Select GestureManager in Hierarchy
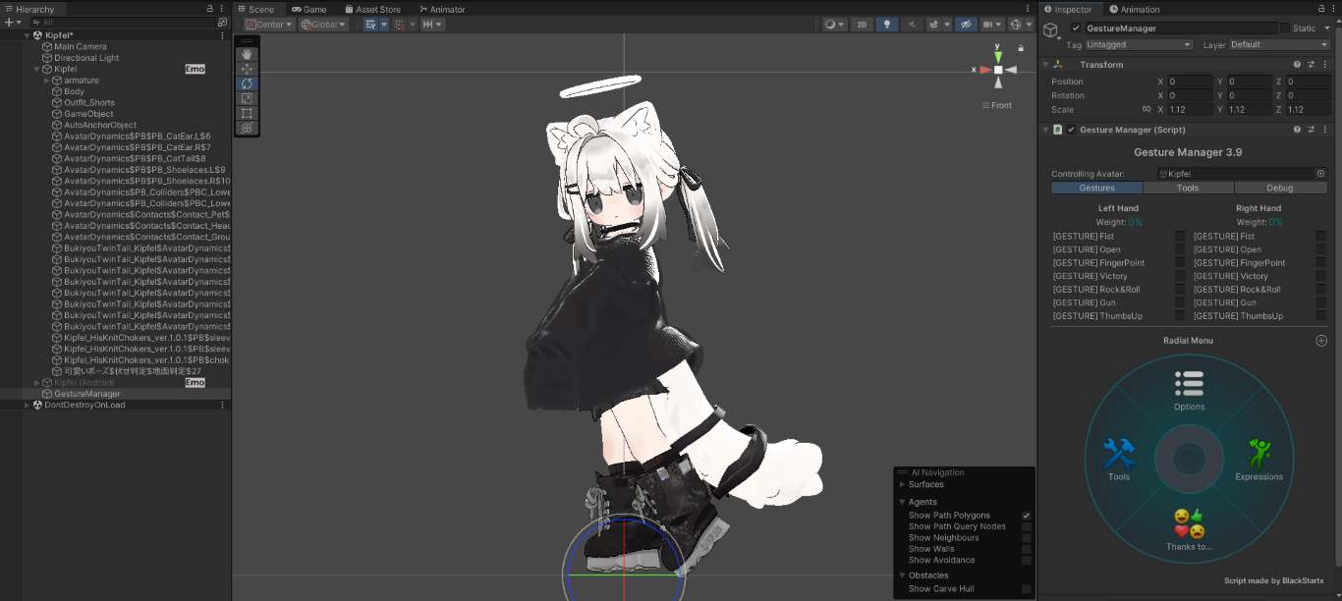1342x601 pixels. pos(87,394)
